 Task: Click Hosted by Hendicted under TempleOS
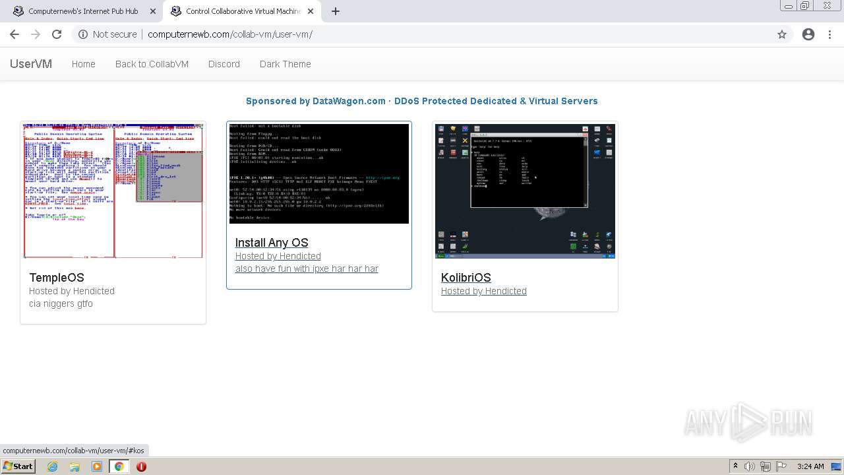click(72, 291)
